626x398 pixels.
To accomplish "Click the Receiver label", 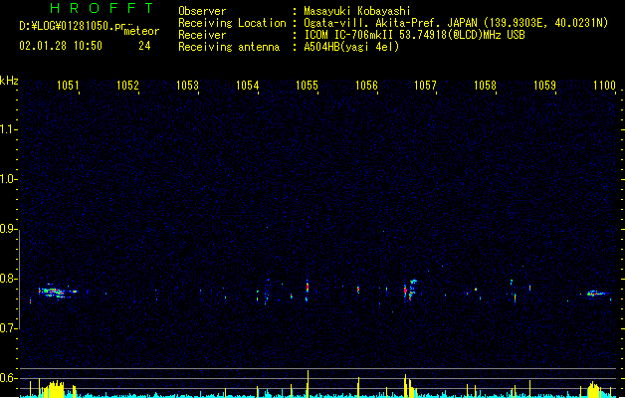I will [202, 35].
